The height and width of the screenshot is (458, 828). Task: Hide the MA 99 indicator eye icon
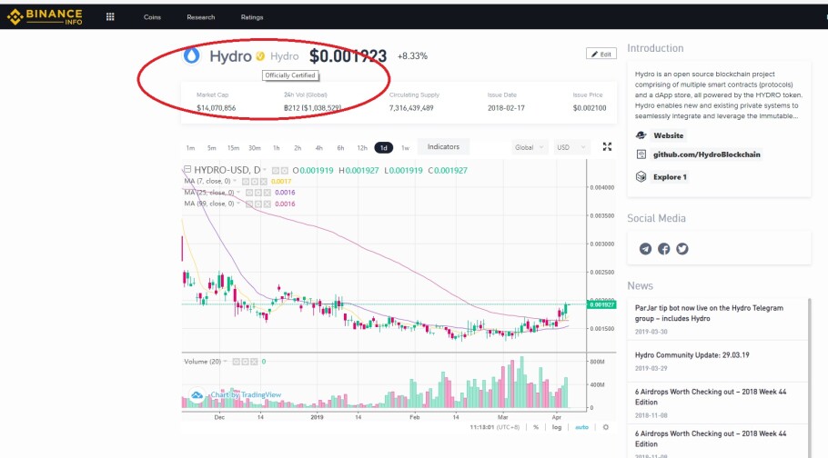click(x=249, y=204)
